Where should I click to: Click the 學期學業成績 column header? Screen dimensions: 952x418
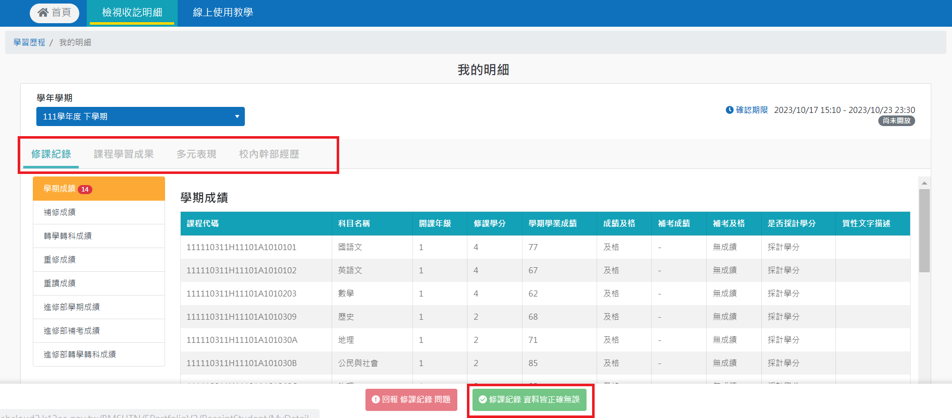[552, 223]
